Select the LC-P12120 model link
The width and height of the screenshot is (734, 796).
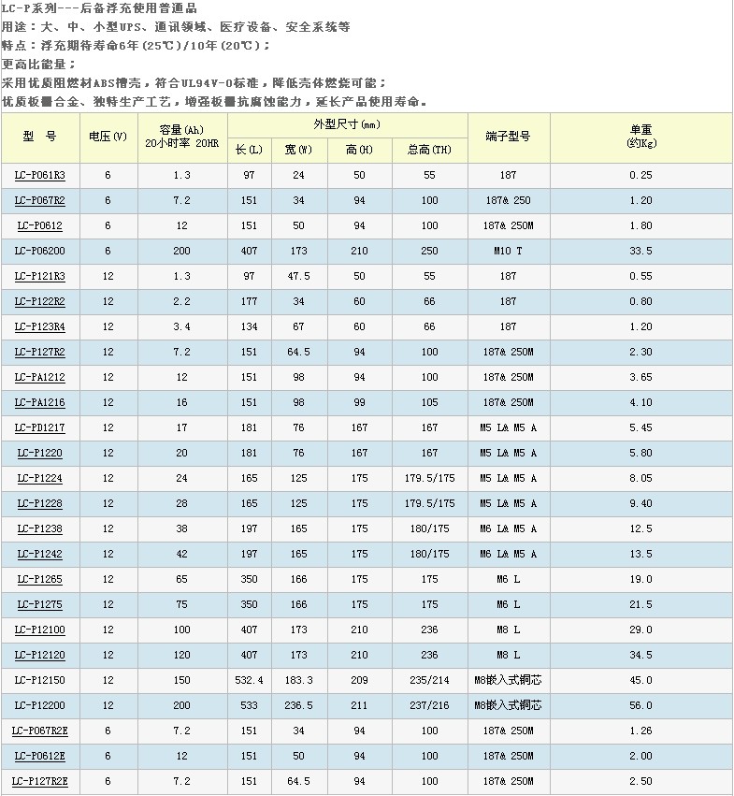39,655
